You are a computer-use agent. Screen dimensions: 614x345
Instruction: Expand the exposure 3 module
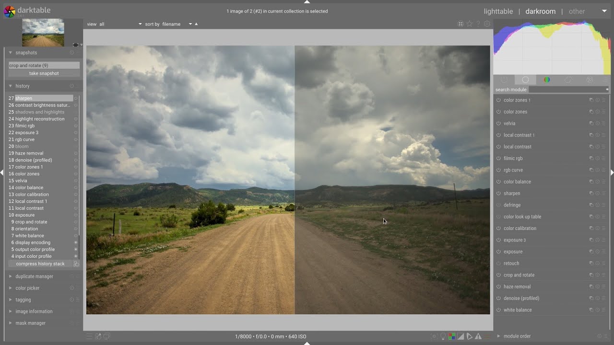[x=515, y=240]
